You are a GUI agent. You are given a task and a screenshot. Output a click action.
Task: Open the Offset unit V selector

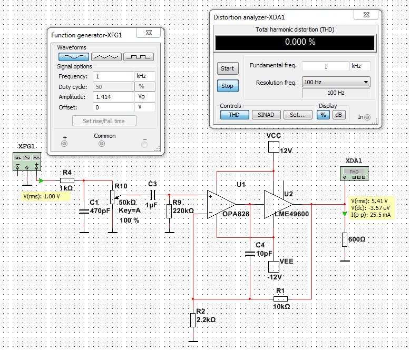coord(145,107)
